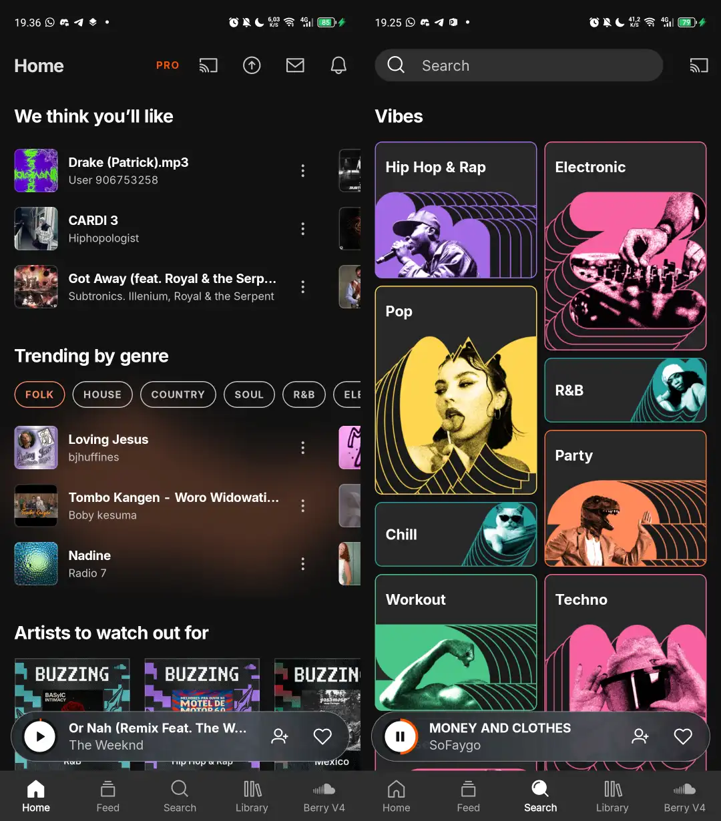Open the messages envelope icon
Image resolution: width=721 pixels, height=821 pixels.
tap(295, 65)
